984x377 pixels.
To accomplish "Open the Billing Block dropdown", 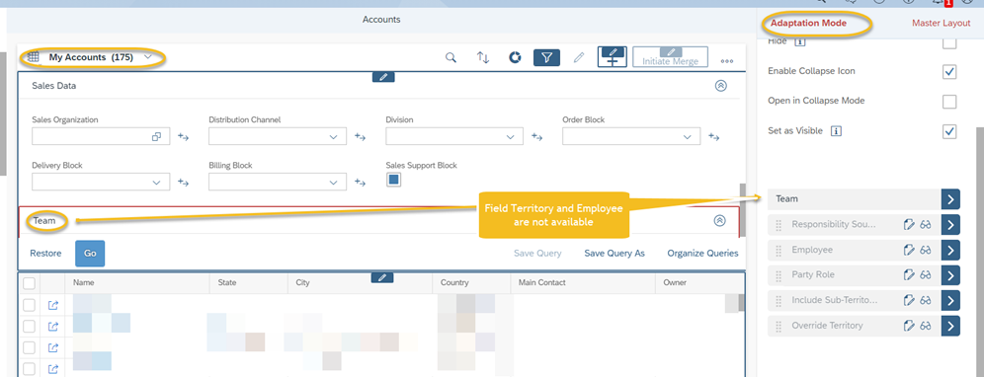I will coord(334,183).
